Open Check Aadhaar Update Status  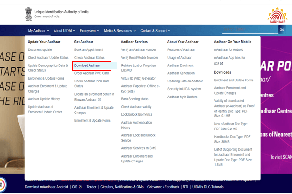(48, 58)
